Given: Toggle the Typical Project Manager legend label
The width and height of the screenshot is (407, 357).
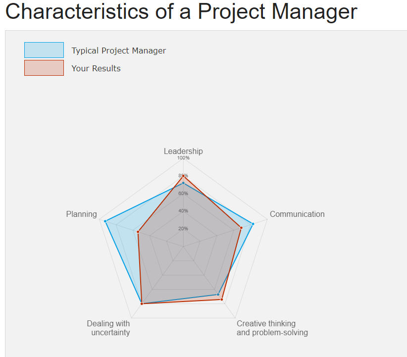Looking at the screenshot, I should [x=119, y=51].
